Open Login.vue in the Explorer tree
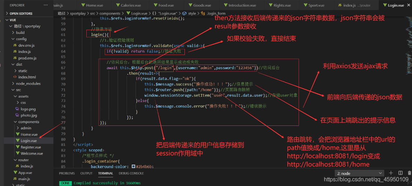 [29, 141]
